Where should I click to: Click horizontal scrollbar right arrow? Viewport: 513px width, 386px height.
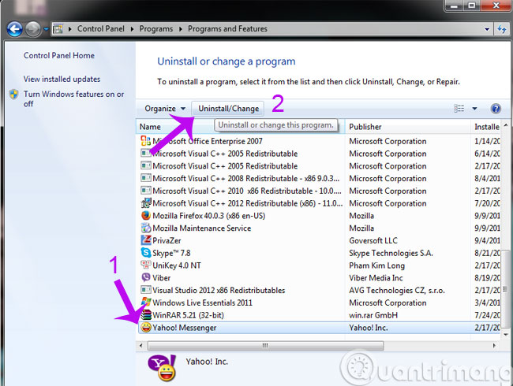click(494, 345)
